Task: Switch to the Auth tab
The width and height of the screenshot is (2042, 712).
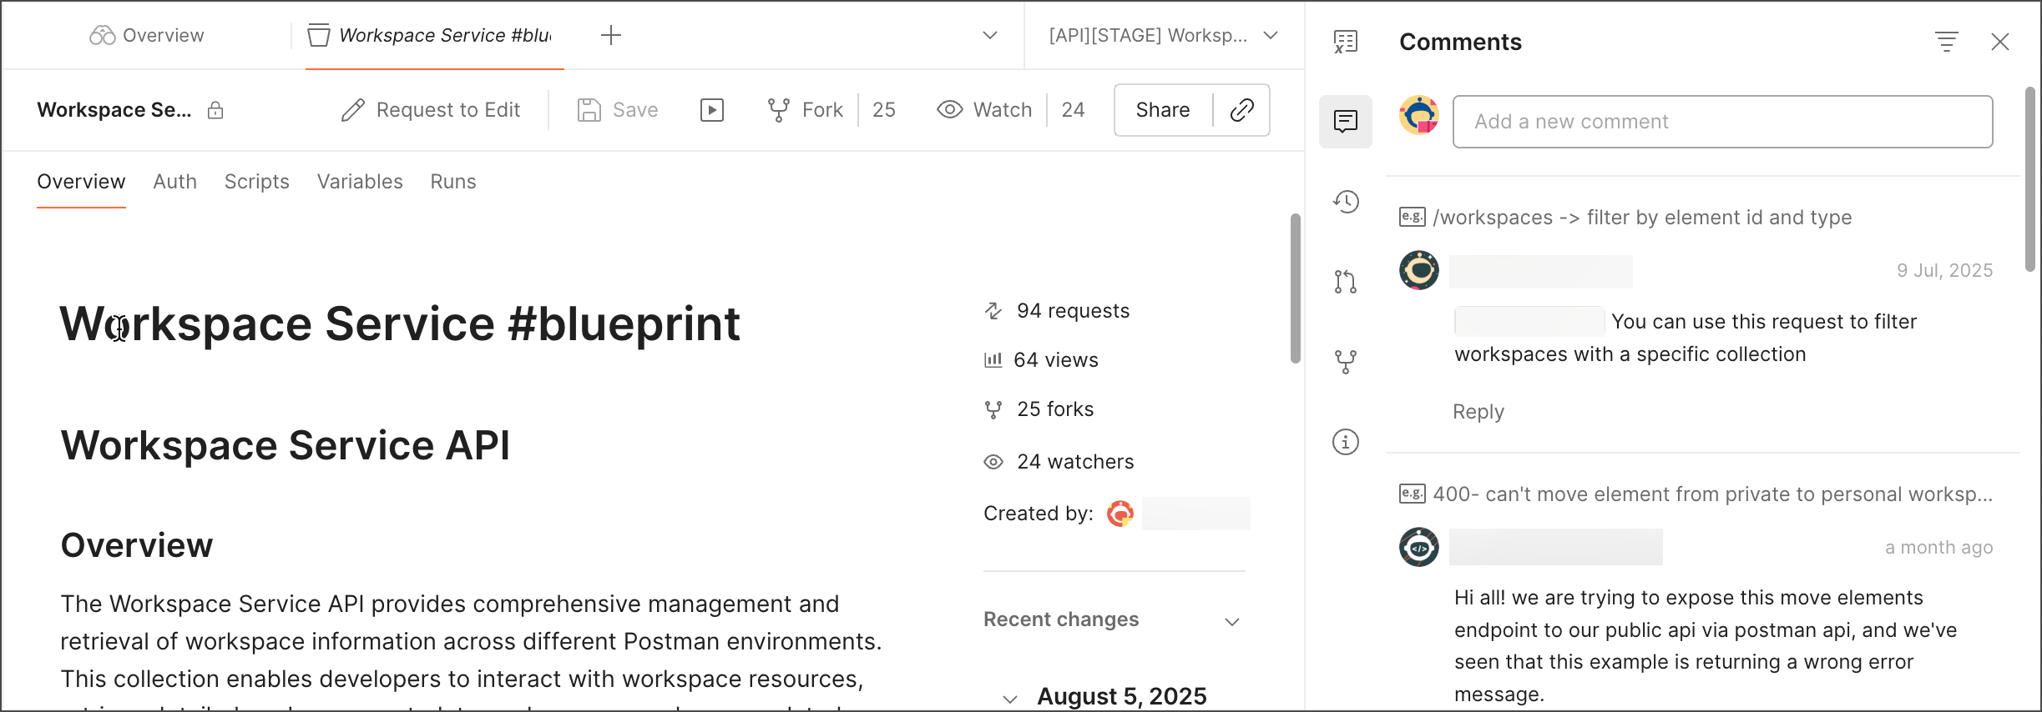Action: 175,182
